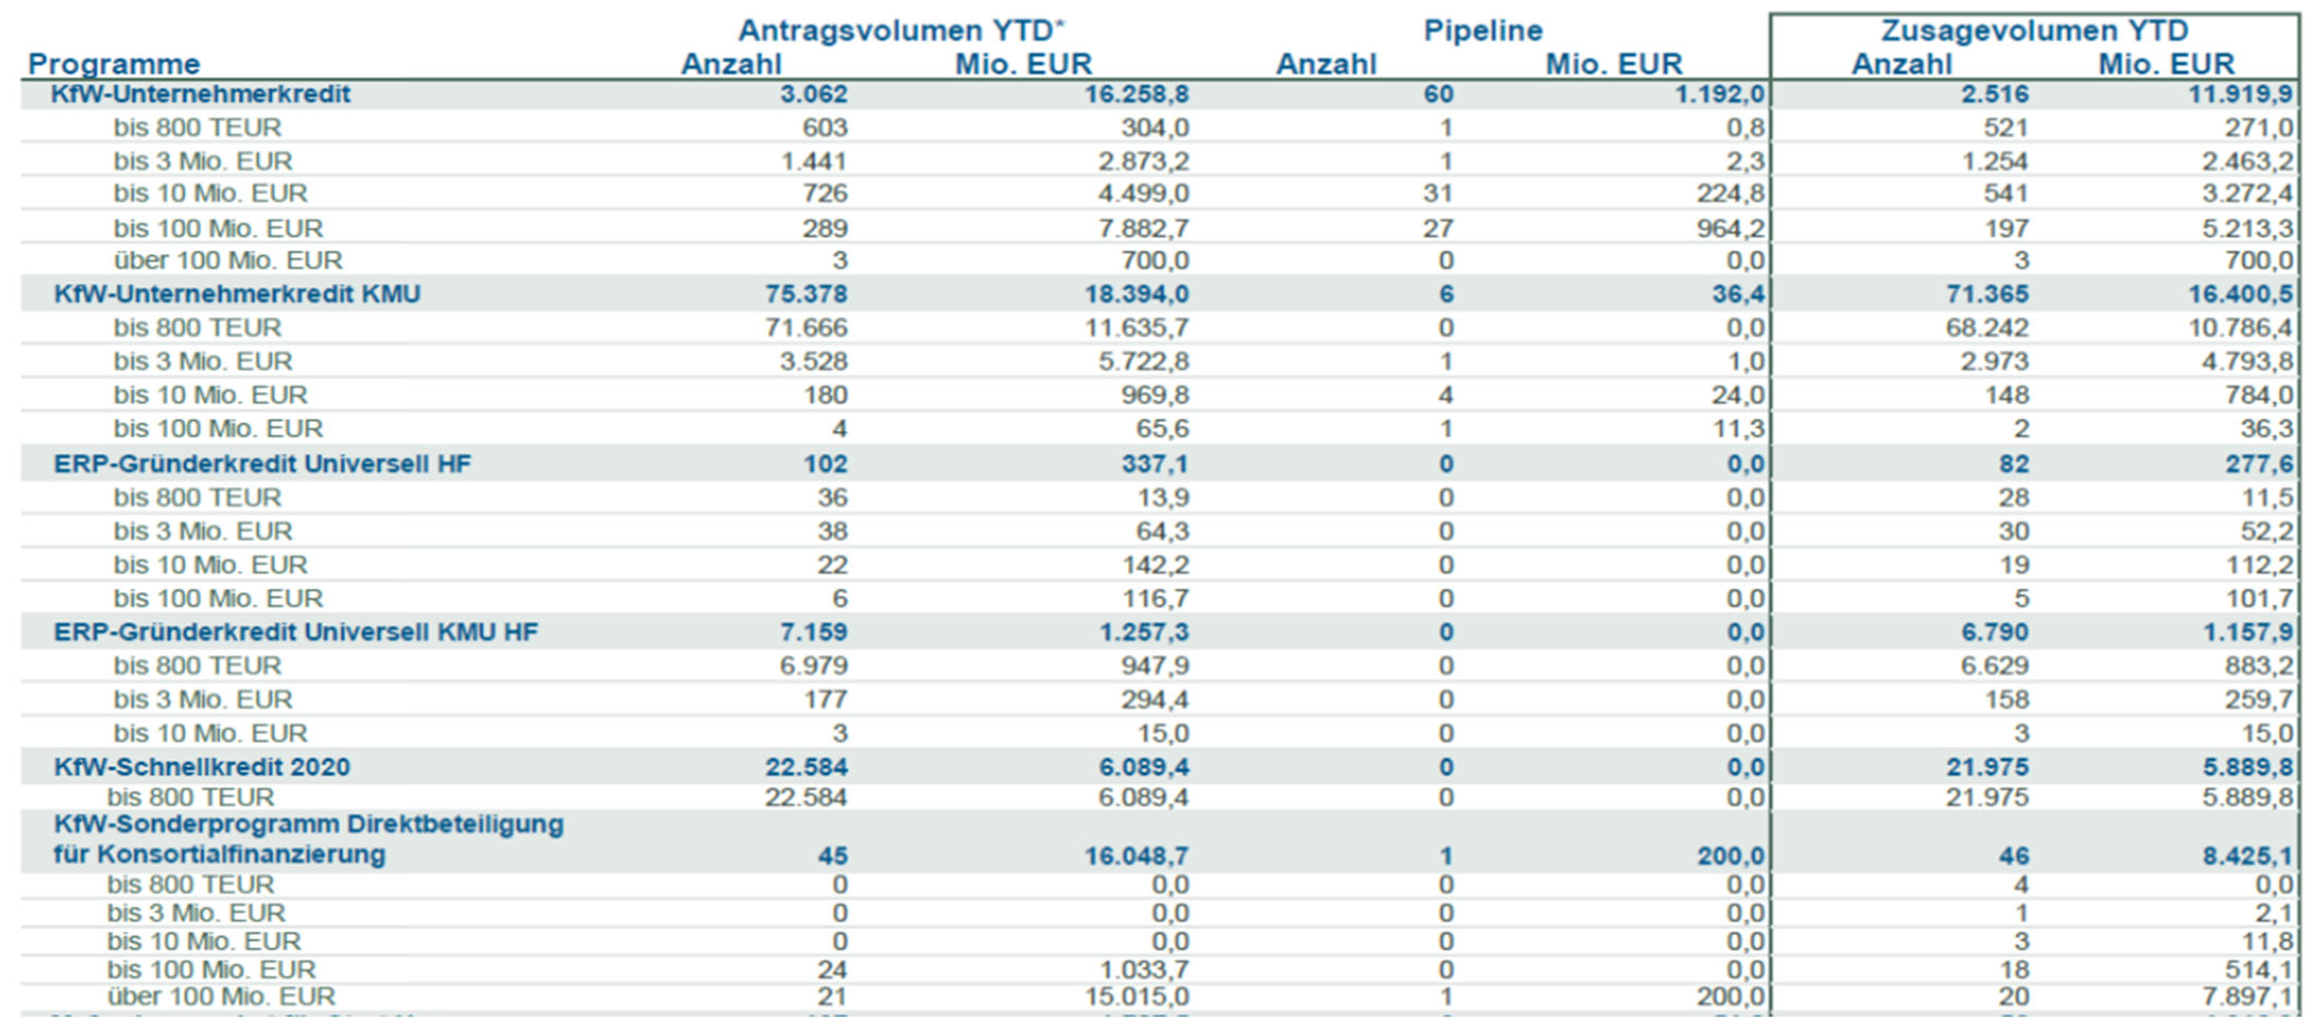The height and width of the screenshot is (1033, 2314).
Task: Click the Pipeline amount '1.192,0'
Action: (1720, 94)
